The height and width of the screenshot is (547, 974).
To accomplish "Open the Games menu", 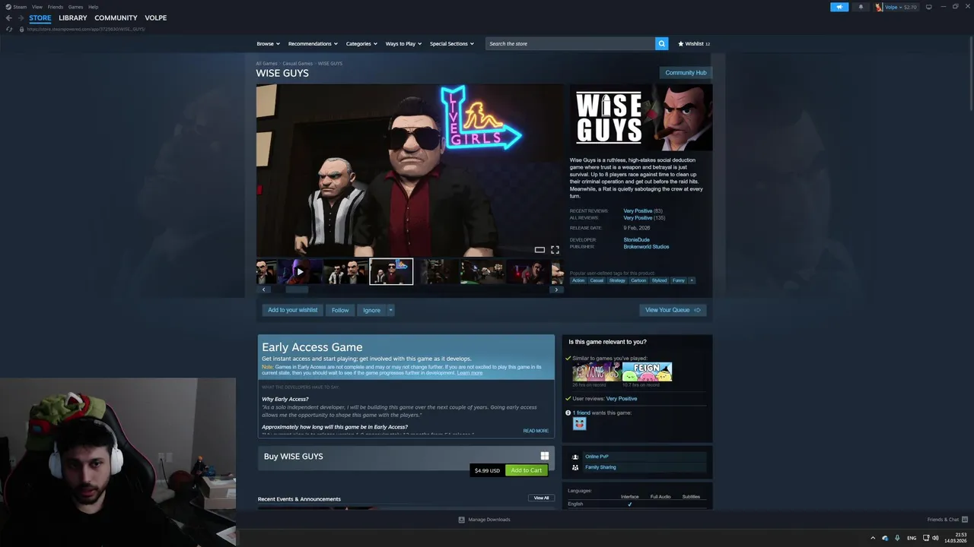I will pos(75,7).
